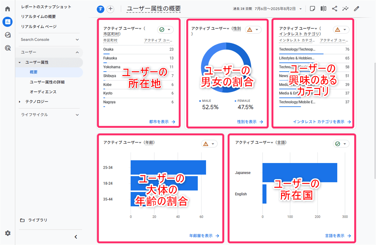The image size is (376, 245).
Task: Collapse the ユーザー属性 tree item
Action: (20, 63)
